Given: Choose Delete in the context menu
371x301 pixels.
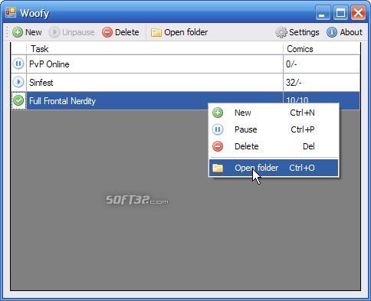Looking at the screenshot, I should coord(274,146).
